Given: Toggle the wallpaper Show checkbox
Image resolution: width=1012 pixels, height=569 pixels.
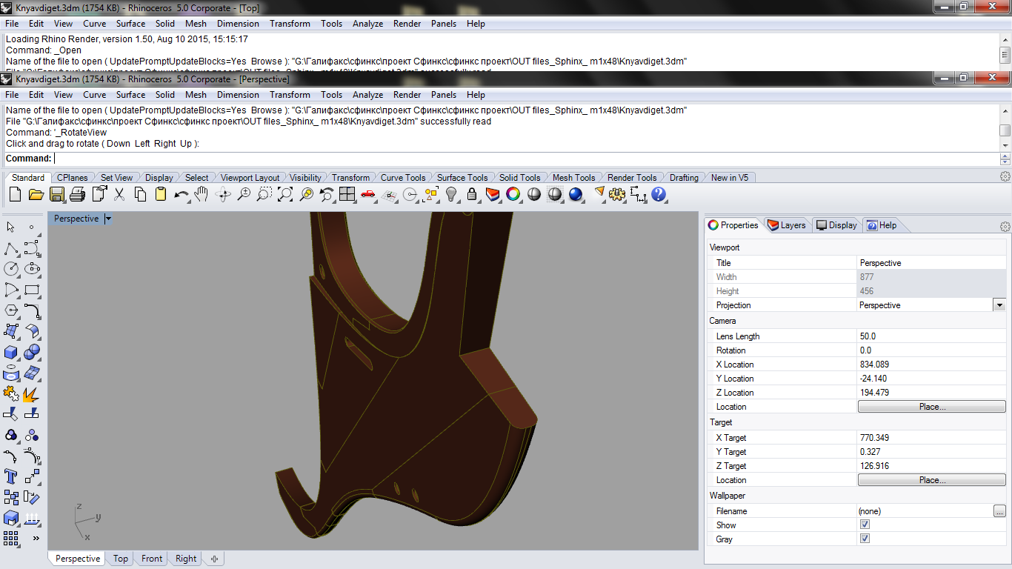Looking at the screenshot, I should coord(865,525).
